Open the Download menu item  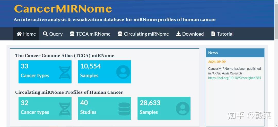click(x=190, y=34)
